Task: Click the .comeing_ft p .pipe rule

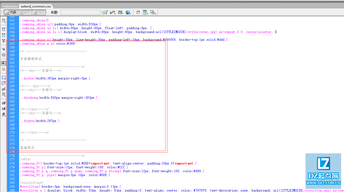Action: (x=65, y=175)
